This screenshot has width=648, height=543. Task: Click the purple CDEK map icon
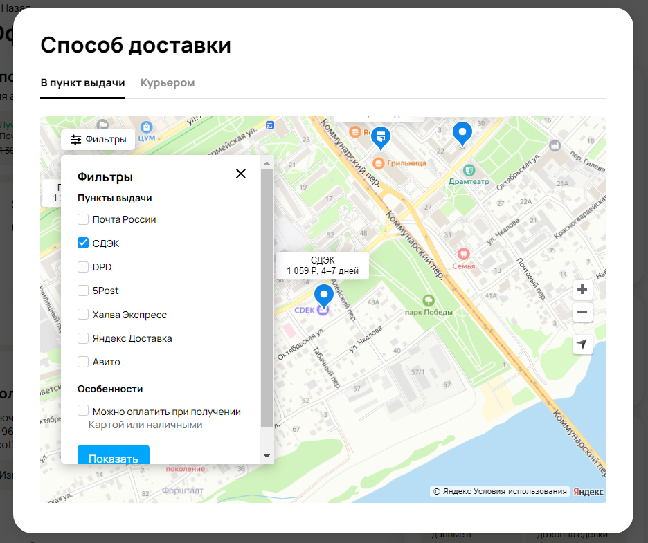pyautogui.click(x=323, y=310)
